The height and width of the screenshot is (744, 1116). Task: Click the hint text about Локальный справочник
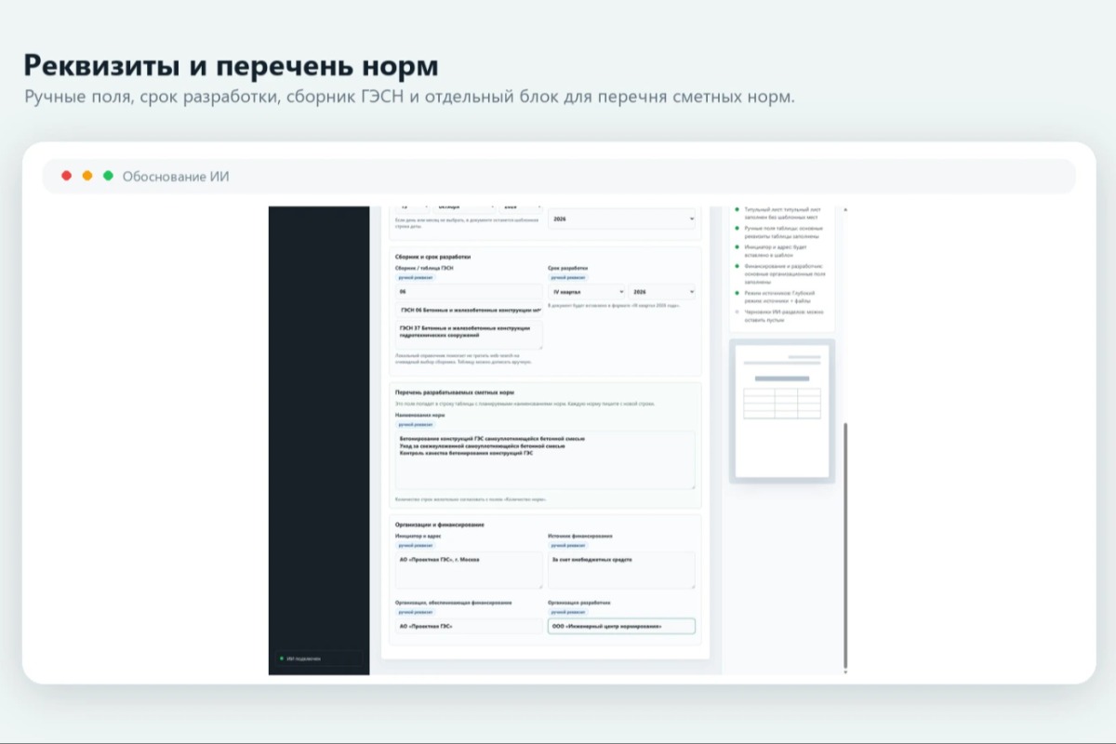coord(463,359)
